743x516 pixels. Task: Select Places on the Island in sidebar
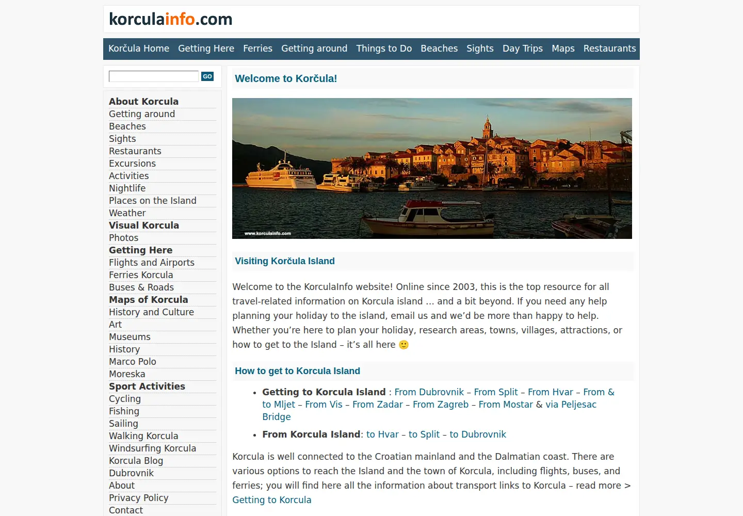point(153,201)
